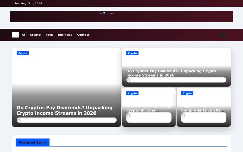The width and height of the screenshot is (243, 152).
Task: Click author avatar on 'Comprehensive 202...' card
Action: click(183, 116)
